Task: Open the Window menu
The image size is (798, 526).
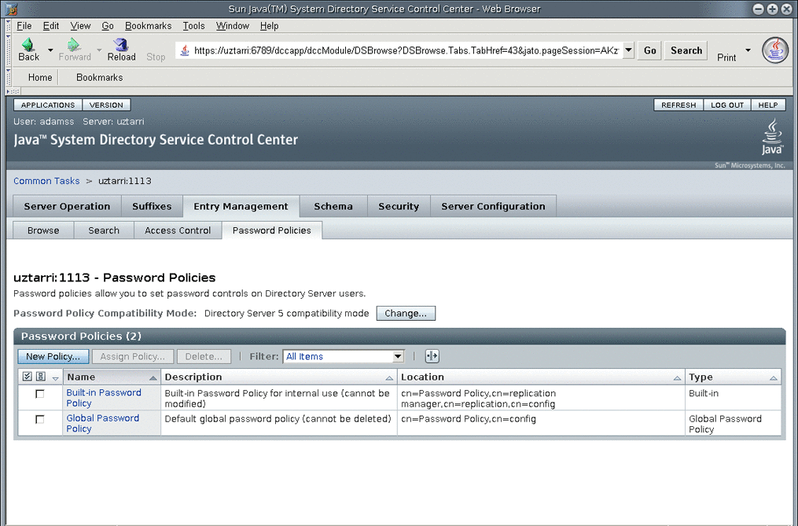Action: click(x=233, y=25)
